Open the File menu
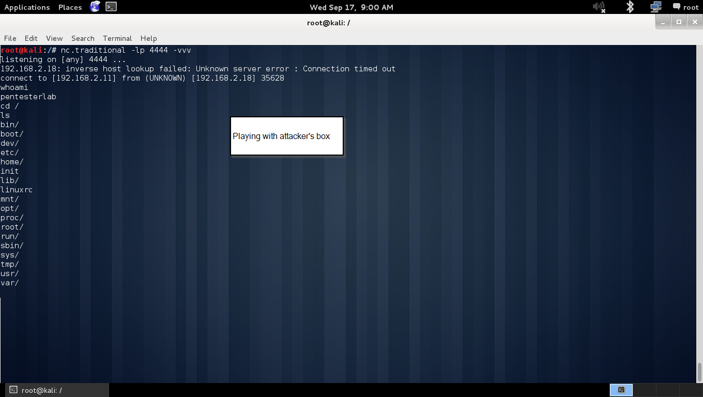 tap(10, 38)
